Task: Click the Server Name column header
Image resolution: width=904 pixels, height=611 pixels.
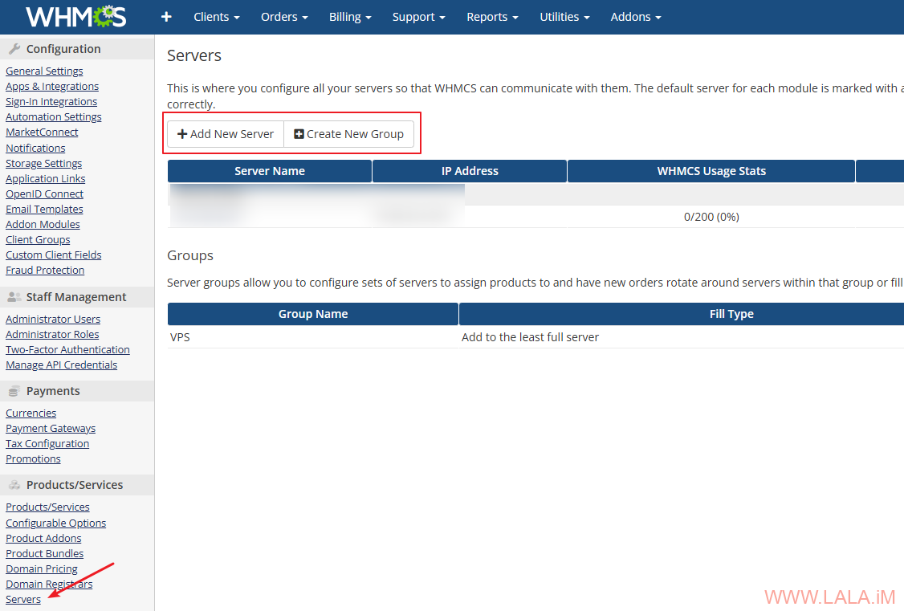Action: click(270, 171)
